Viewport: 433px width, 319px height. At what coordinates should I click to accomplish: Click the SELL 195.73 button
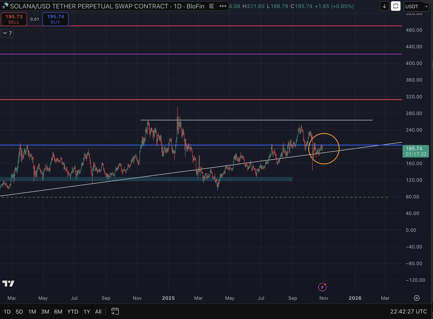[14, 19]
